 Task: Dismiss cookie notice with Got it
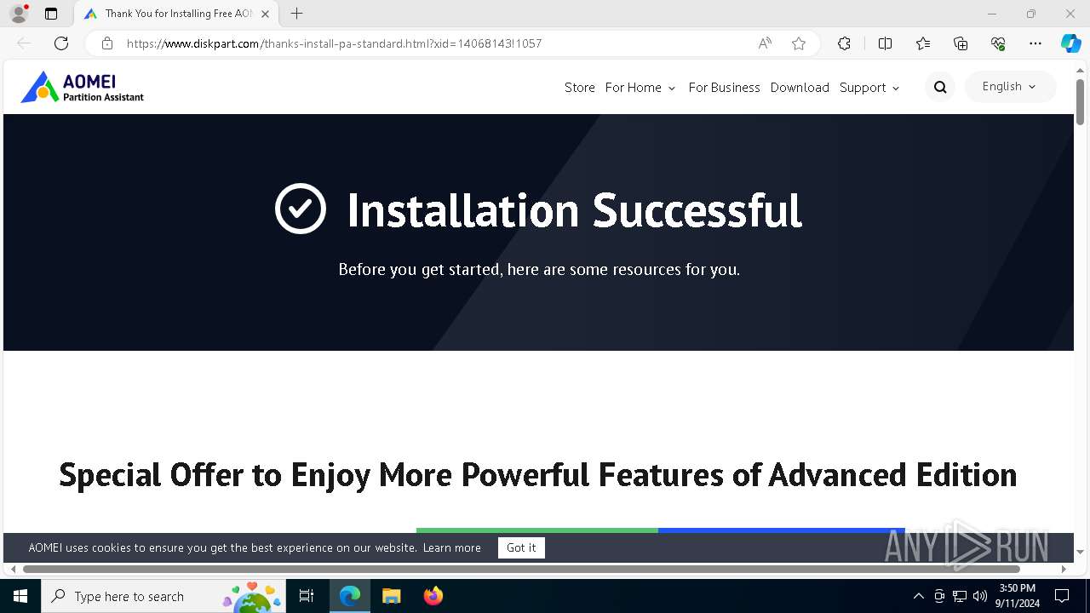pyautogui.click(x=521, y=547)
